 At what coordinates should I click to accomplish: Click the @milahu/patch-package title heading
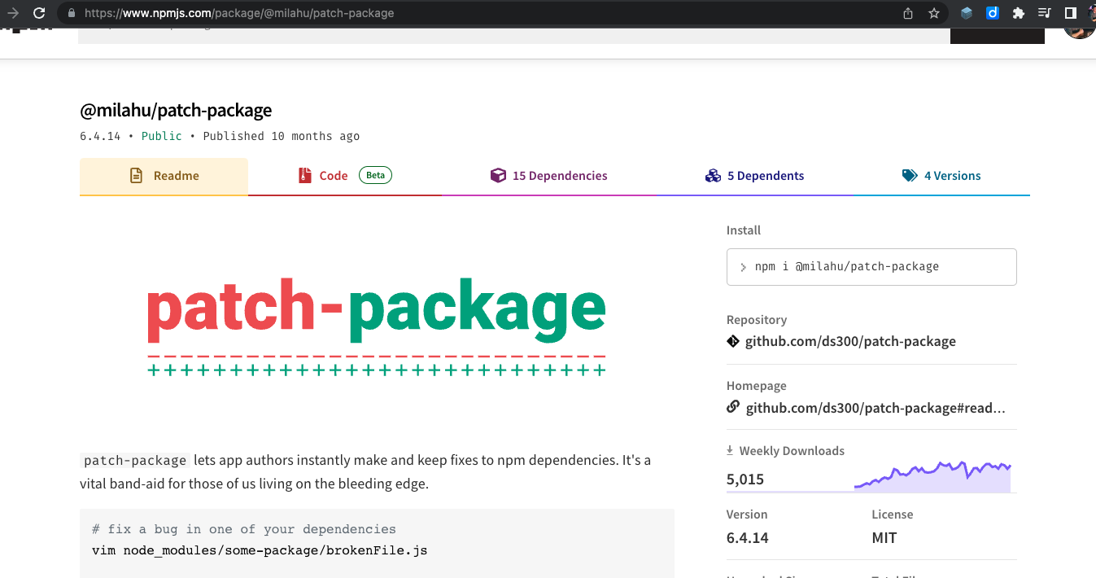click(176, 110)
